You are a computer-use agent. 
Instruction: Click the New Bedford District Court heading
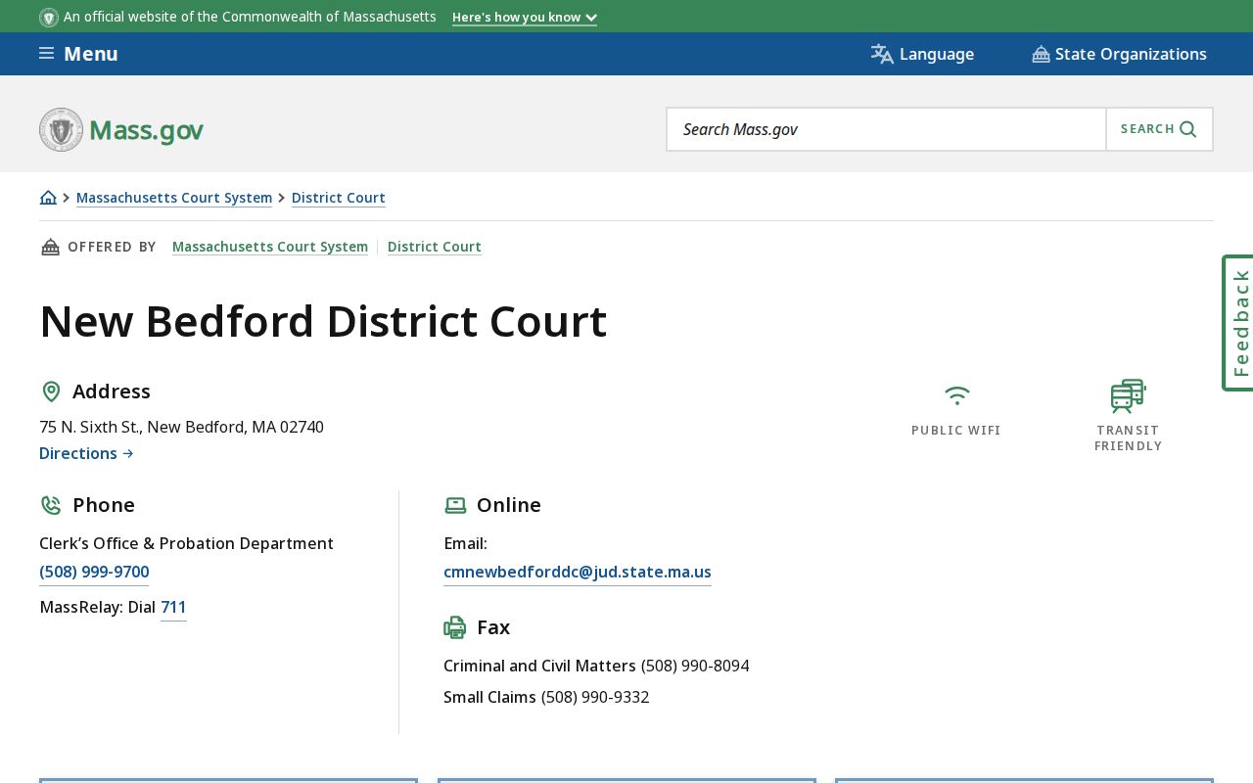[323, 321]
